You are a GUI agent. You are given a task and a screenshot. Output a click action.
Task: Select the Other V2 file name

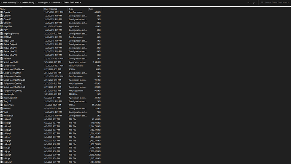click(8, 19)
